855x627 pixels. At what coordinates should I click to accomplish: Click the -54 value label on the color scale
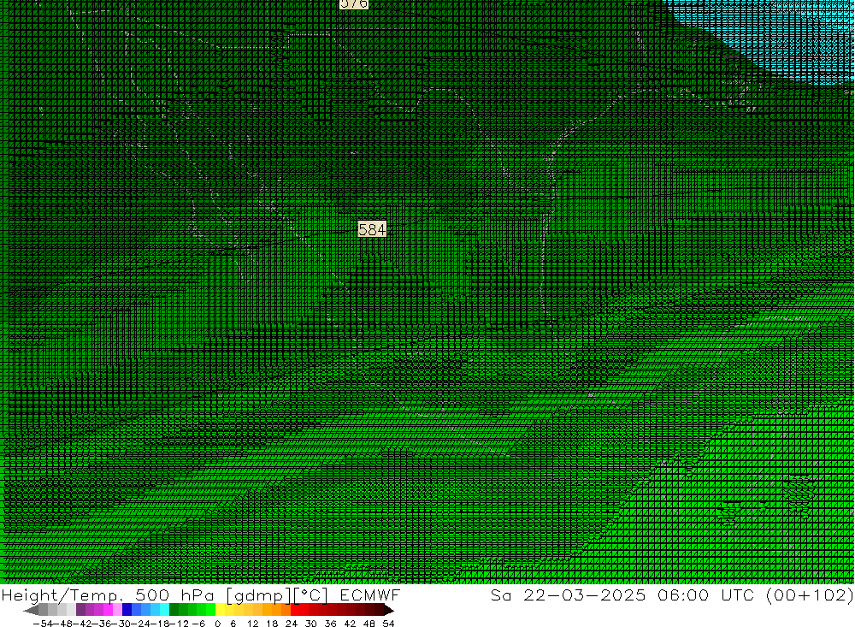[x=43, y=624]
